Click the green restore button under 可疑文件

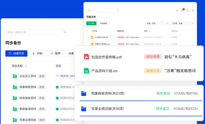pyautogui.click(x=91, y=24)
